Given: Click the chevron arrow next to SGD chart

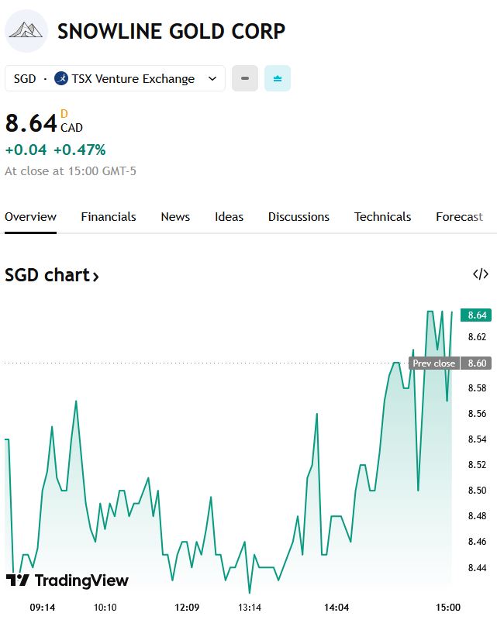Looking at the screenshot, I should pyautogui.click(x=95, y=277).
